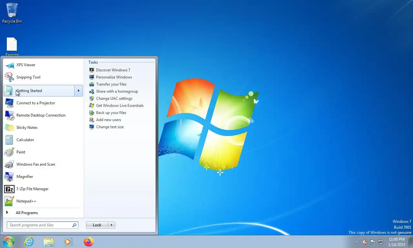Open shutdown options arrow next to Lock
This screenshot has width=413, height=248.
click(111, 225)
